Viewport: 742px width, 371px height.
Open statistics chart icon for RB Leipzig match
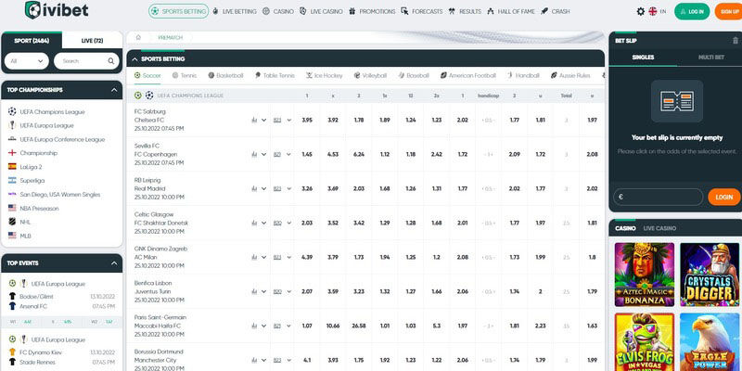pyautogui.click(x=254, y=188)
